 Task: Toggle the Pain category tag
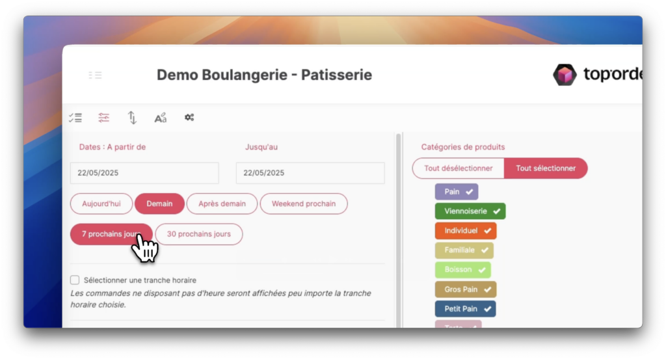click(456, 192)
